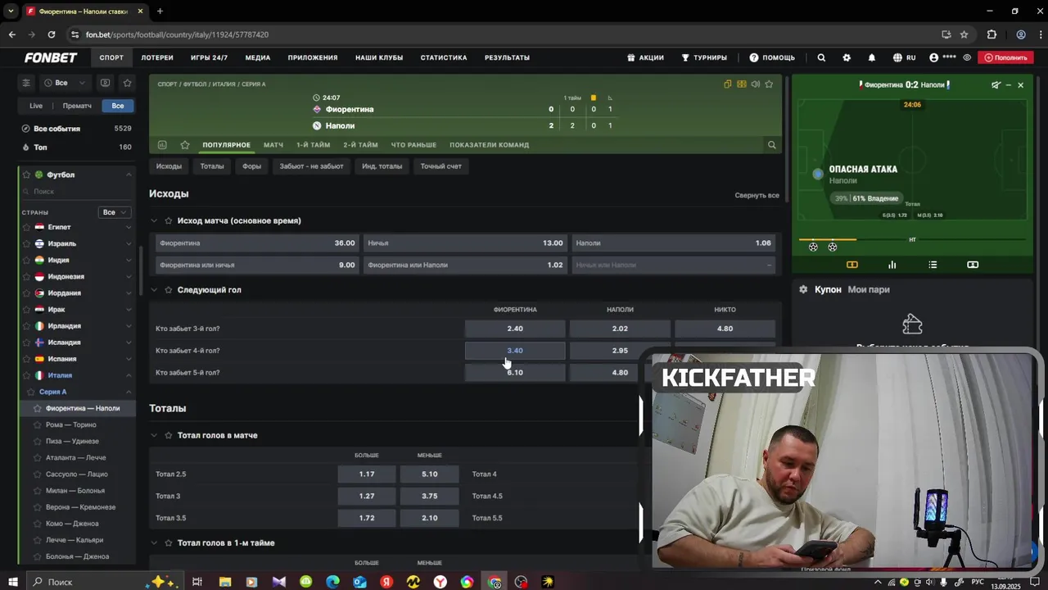Open lineups card icon in widget
1048x590 pixels.
[x=973, y=265]
